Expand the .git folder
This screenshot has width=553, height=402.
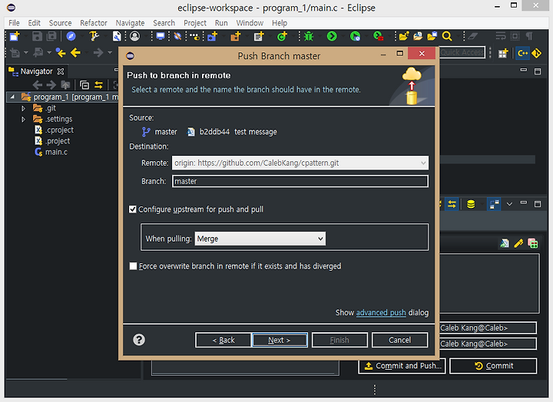pos(23,108)
